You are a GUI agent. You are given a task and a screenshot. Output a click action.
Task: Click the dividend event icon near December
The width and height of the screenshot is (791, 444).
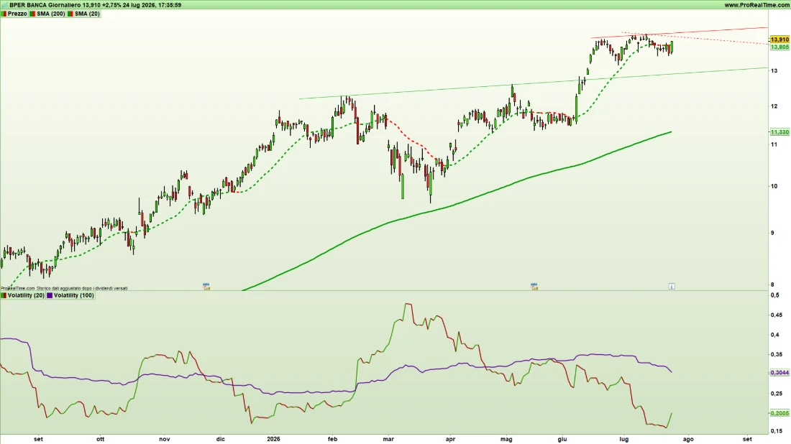206,286
